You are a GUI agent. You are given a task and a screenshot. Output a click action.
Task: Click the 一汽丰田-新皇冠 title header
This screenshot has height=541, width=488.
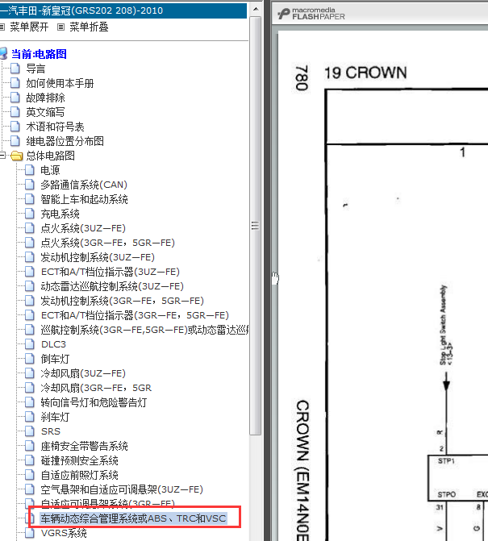(x=123, y=10)
